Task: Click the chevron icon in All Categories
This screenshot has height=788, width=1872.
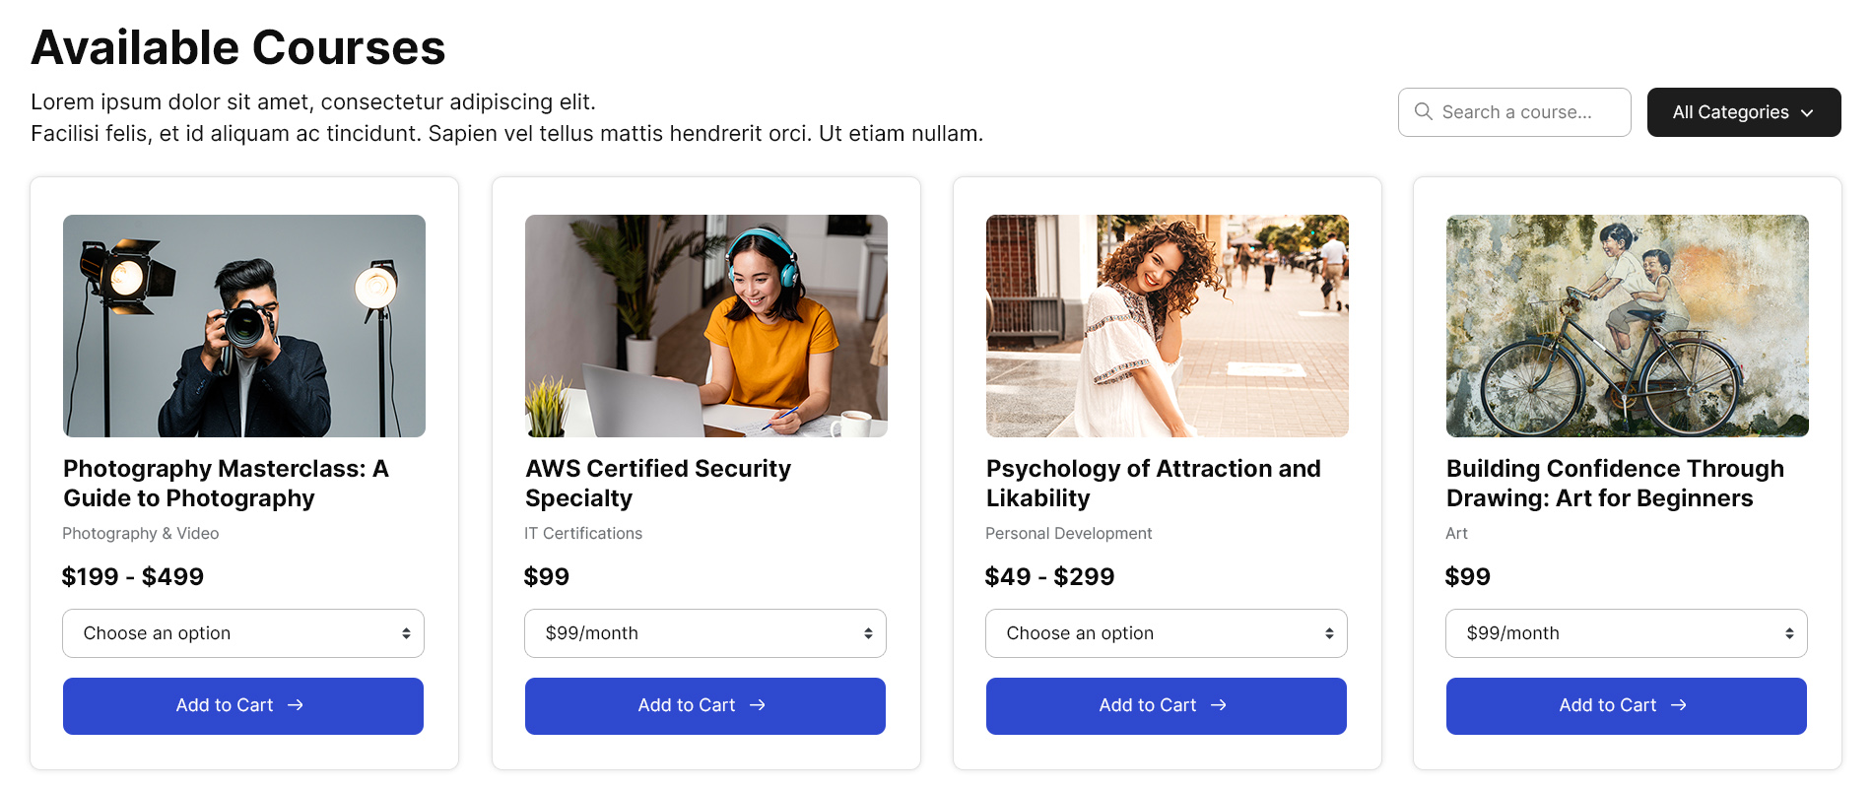Action: [1808, 113]
